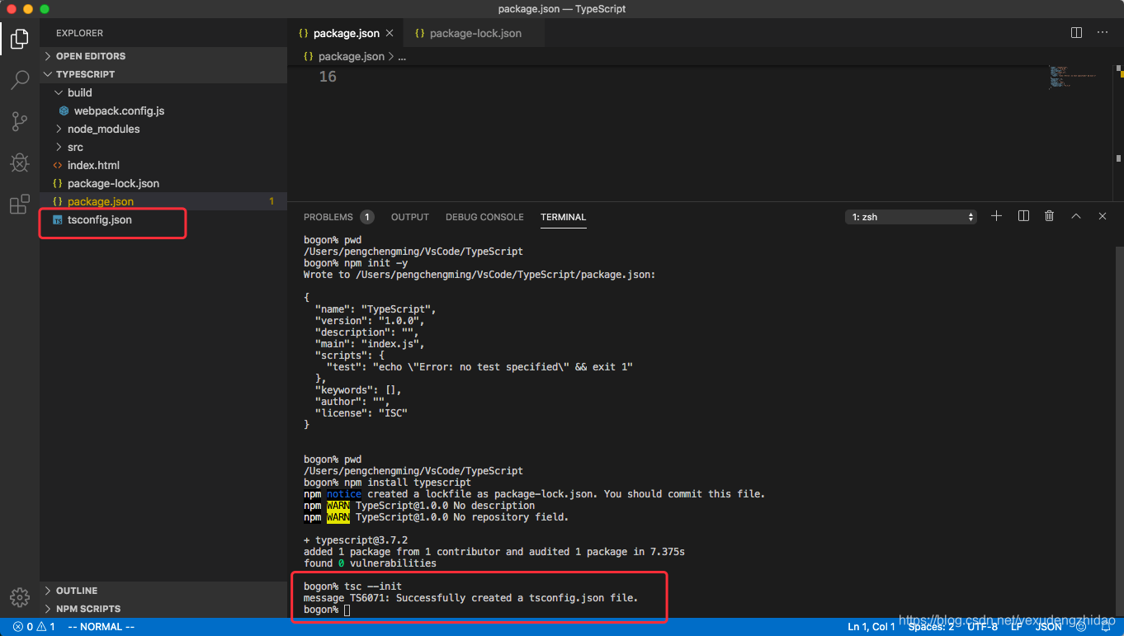Change language mode JSON status item
Image resolution: width=1124 pixels, height=636 pixels.
pos(1049,627)
